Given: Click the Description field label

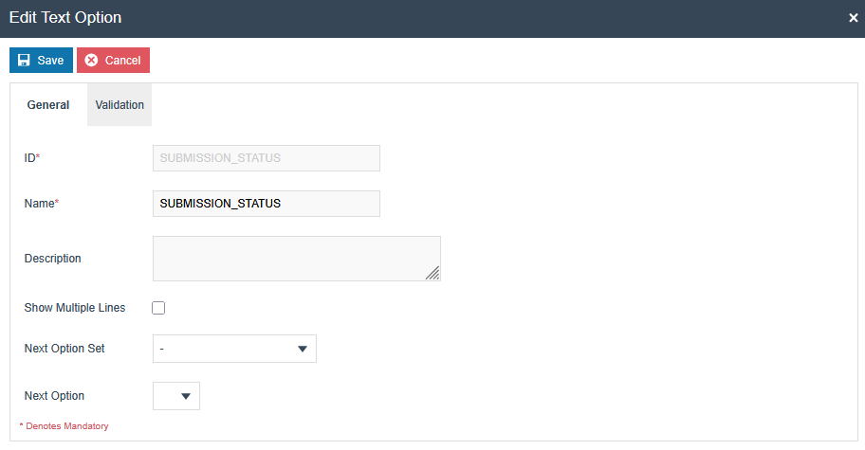Looking at the screenshot, I should pos(52,259).
